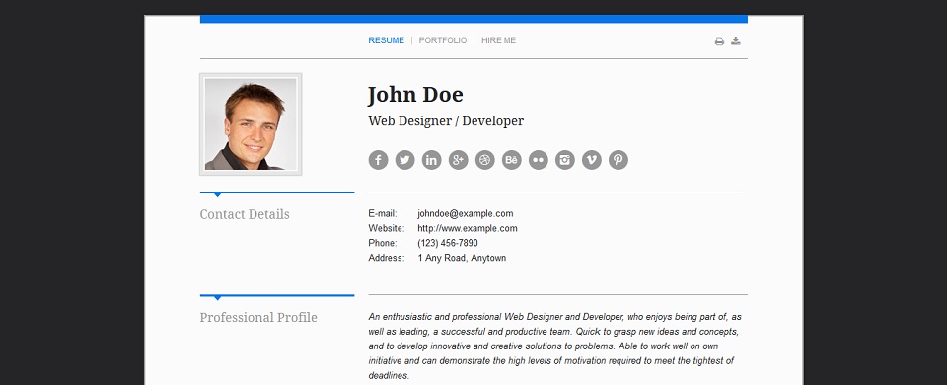Viewport: 947px width, 385px height.
Task: Switch to the PORTFOLIO tab
Action: (x=443, y=40)
